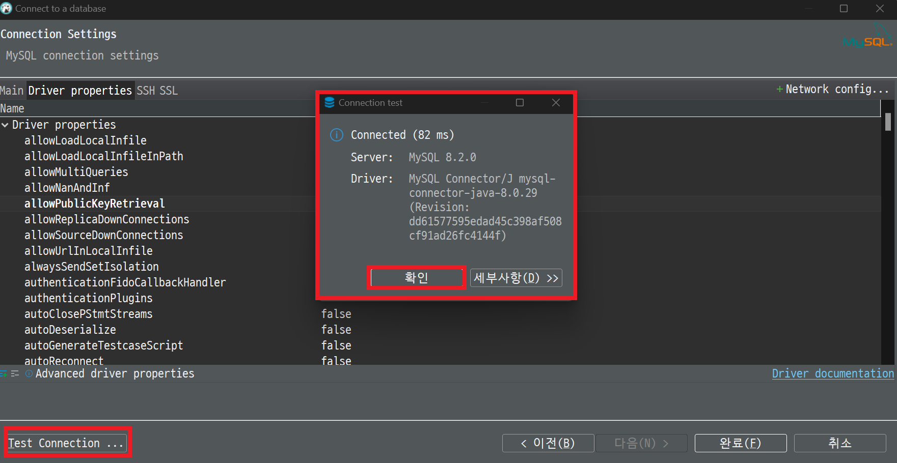Select the allowLoadLocalInfile property
The width and height of the screenshot is (897, 463).
coord(86,140)
